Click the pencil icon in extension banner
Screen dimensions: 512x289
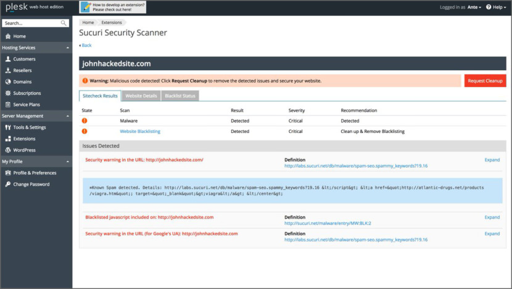[x=86, y=7]
